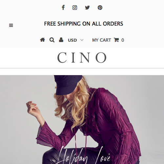Click the cart item count 0
The width and height of the screenshot is (164, 164).
coord(123,40)
